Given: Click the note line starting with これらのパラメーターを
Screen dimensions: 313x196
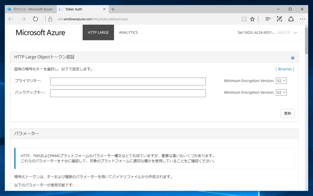Looking at the screenshot, I should pos(118,161).
